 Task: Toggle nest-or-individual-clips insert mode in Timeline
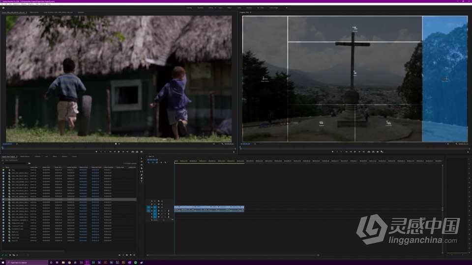148,162
